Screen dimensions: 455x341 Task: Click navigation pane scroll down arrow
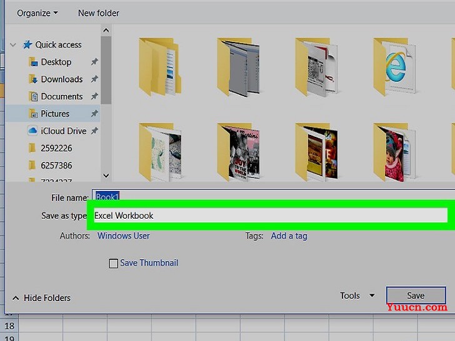pos(106,175)
